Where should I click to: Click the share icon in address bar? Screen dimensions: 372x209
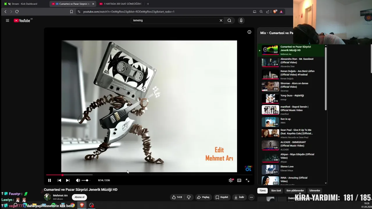[x=268, y=12]
